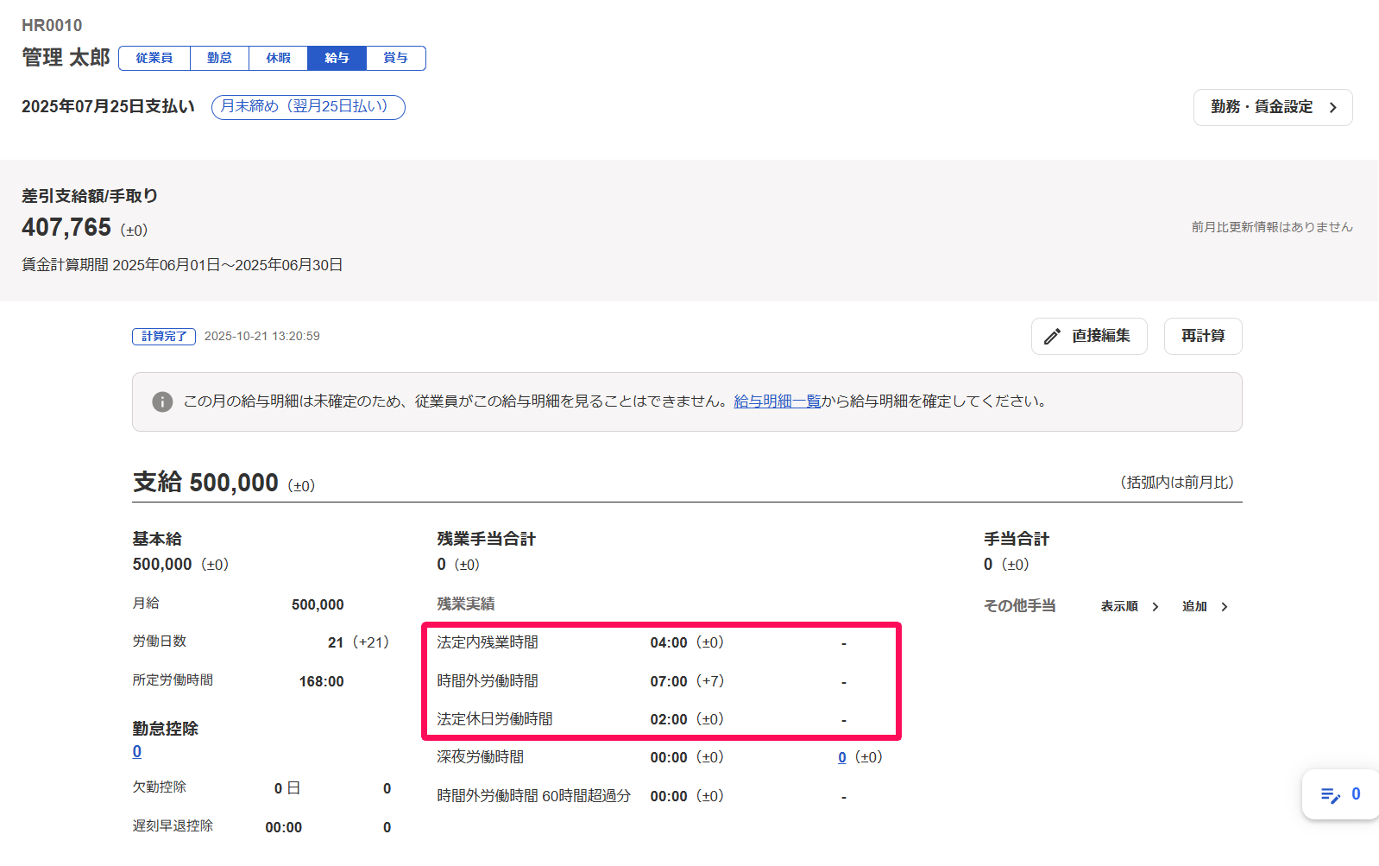Click the 労働日数 value 21
The width and height of the screenshot is (1379, 866).
[336, 642]
